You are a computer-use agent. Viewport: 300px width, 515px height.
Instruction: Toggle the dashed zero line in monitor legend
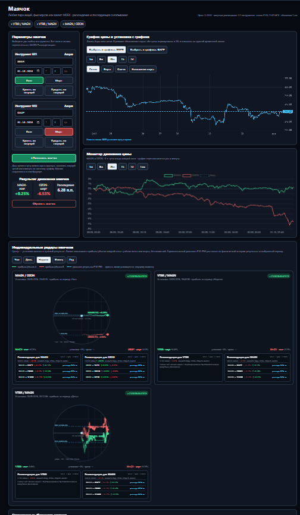point(208,175)
